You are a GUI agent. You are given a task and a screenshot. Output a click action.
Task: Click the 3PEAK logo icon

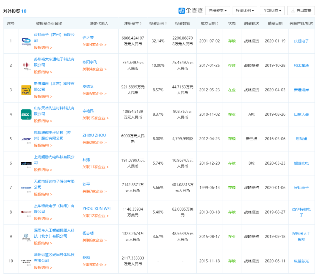(x=26, y=139)
